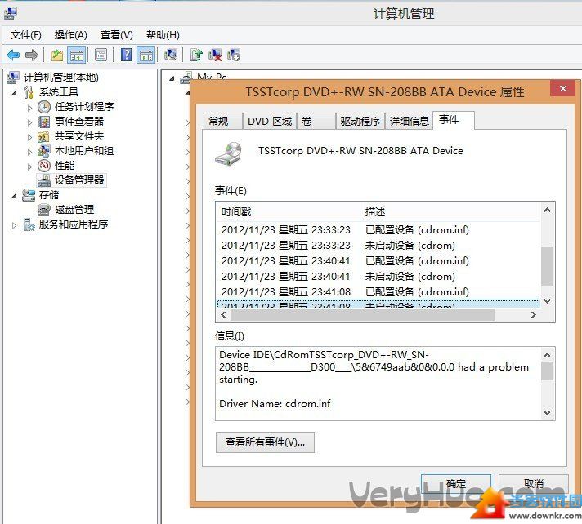
Task: Select event 23:40:41 未启动设备 (cdrom)
Action: pyautogui.click(x=378, y=277)
